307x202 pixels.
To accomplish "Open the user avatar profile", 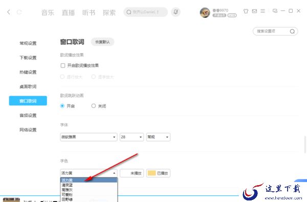I will [205, 12].
